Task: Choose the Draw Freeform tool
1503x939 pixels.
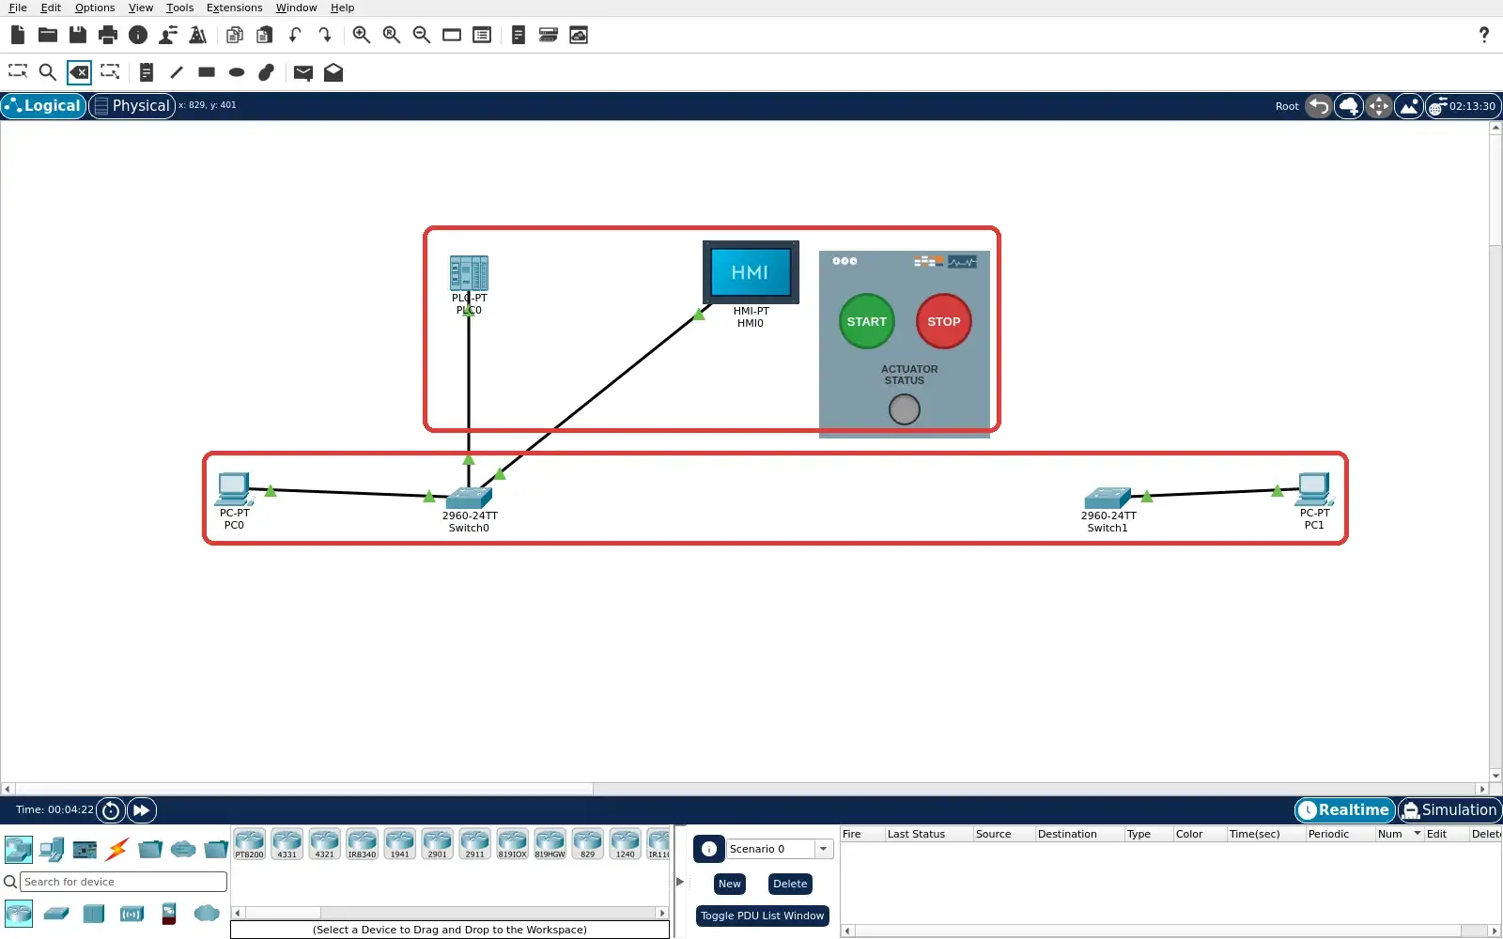Action: pos(267,71)
